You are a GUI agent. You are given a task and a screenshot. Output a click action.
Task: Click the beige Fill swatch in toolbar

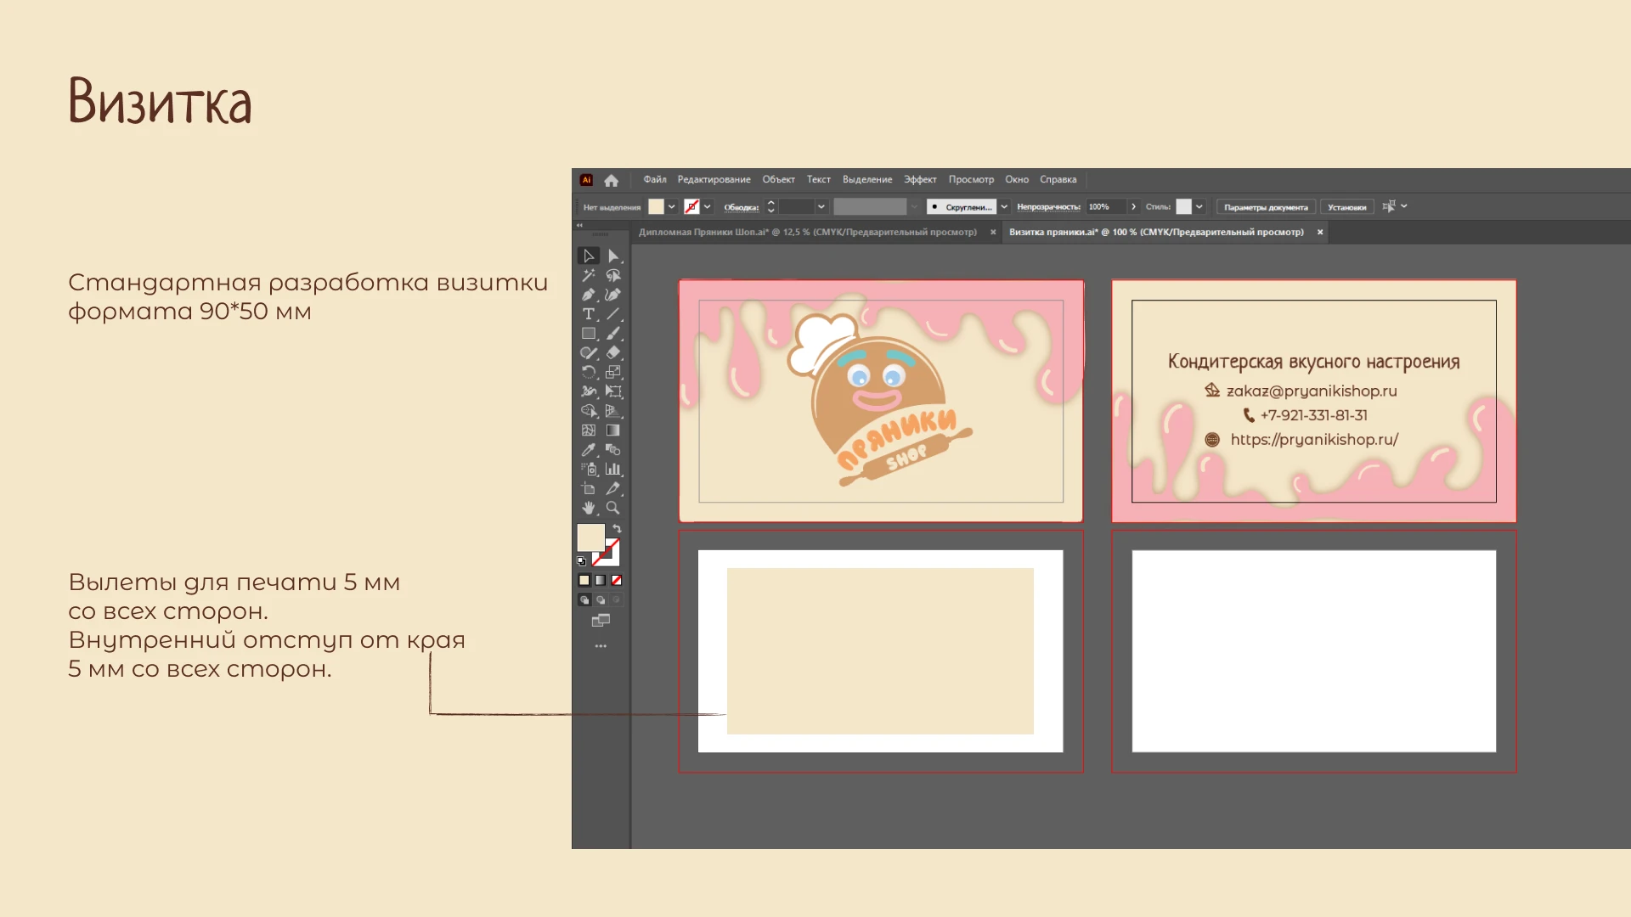click(x=590, y=537)
